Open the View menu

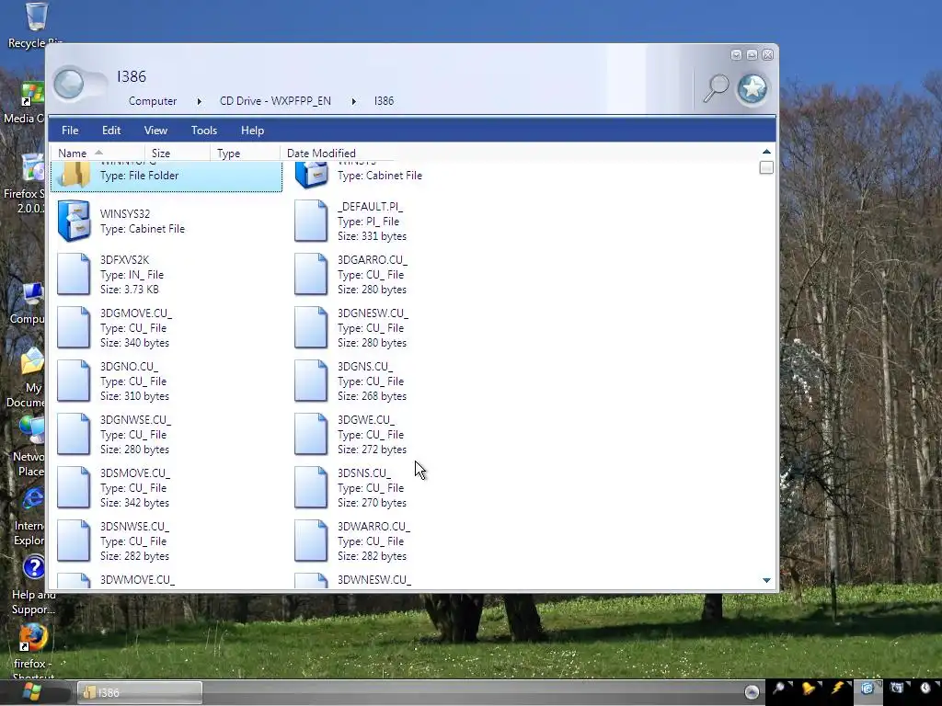pyautogui.click(x=155, y=131)
